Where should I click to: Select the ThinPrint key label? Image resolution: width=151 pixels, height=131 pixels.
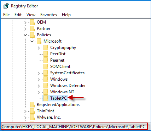click(x=45, y=111)
